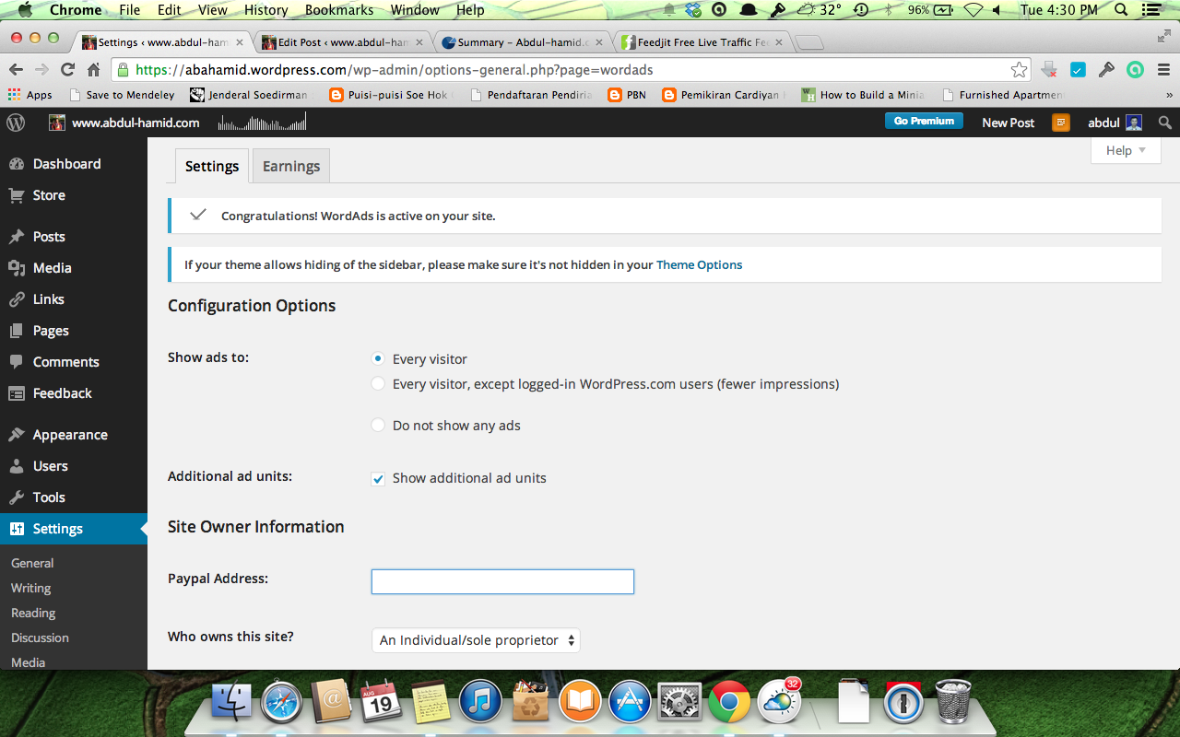Follow the Theme Options link
1180x737 pixels.
[699, 264]
